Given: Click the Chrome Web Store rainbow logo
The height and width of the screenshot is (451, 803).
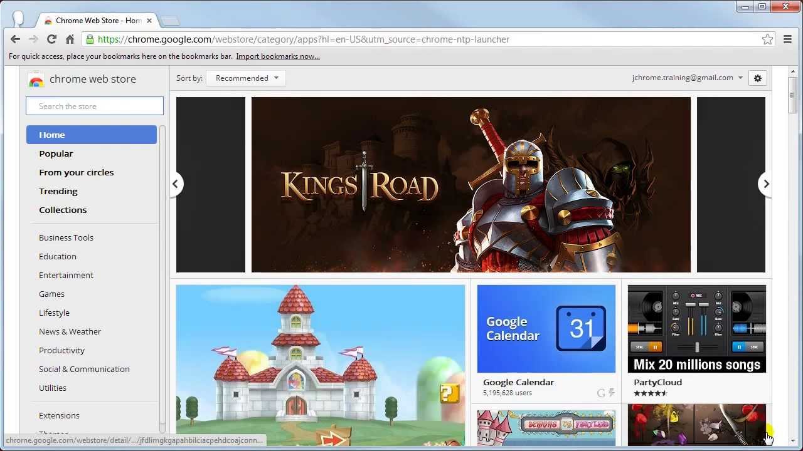Looking at the screenshot, I should [x=36, y=80].
